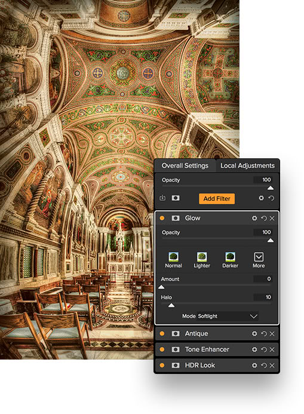
Task: Choose the Lighter glow preset
Action: (x=202, y=260)
